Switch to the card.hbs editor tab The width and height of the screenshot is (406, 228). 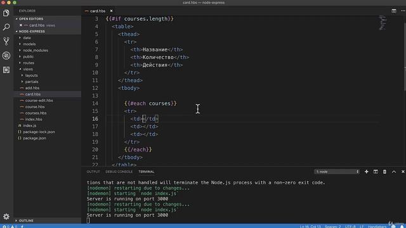(97, 11)
